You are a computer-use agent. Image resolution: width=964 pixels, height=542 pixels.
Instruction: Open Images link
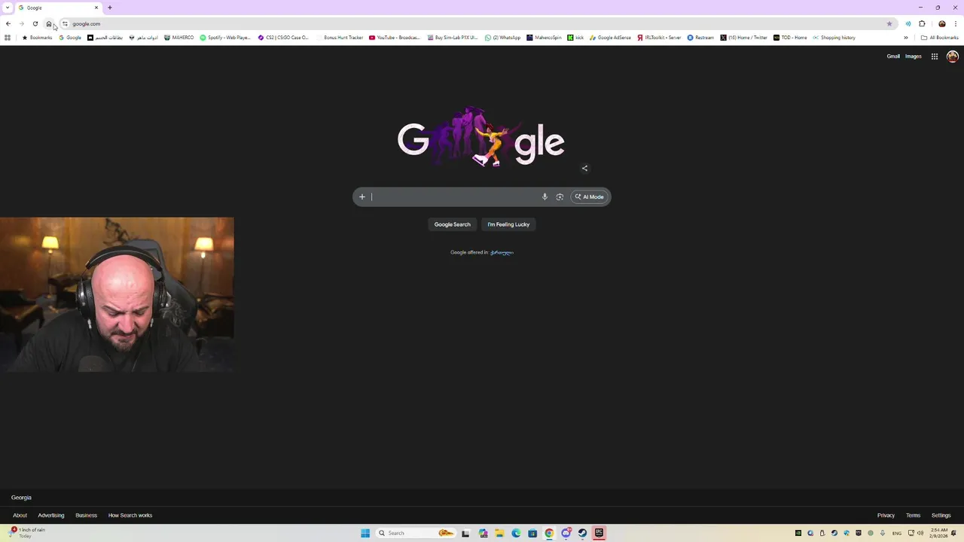[x=914, y=56]
